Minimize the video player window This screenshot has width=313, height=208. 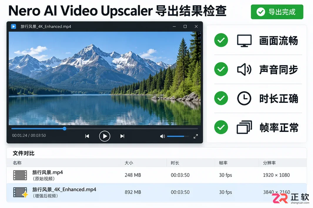pyautogui.click(x=174, y=26)
